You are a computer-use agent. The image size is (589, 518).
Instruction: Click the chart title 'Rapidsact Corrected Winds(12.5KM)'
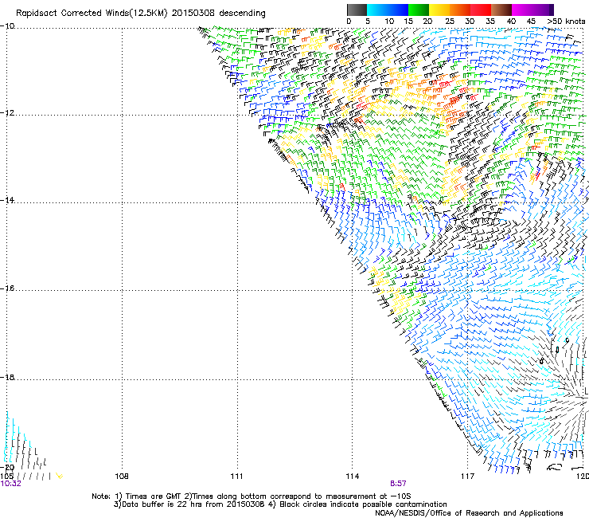point(92,14)
